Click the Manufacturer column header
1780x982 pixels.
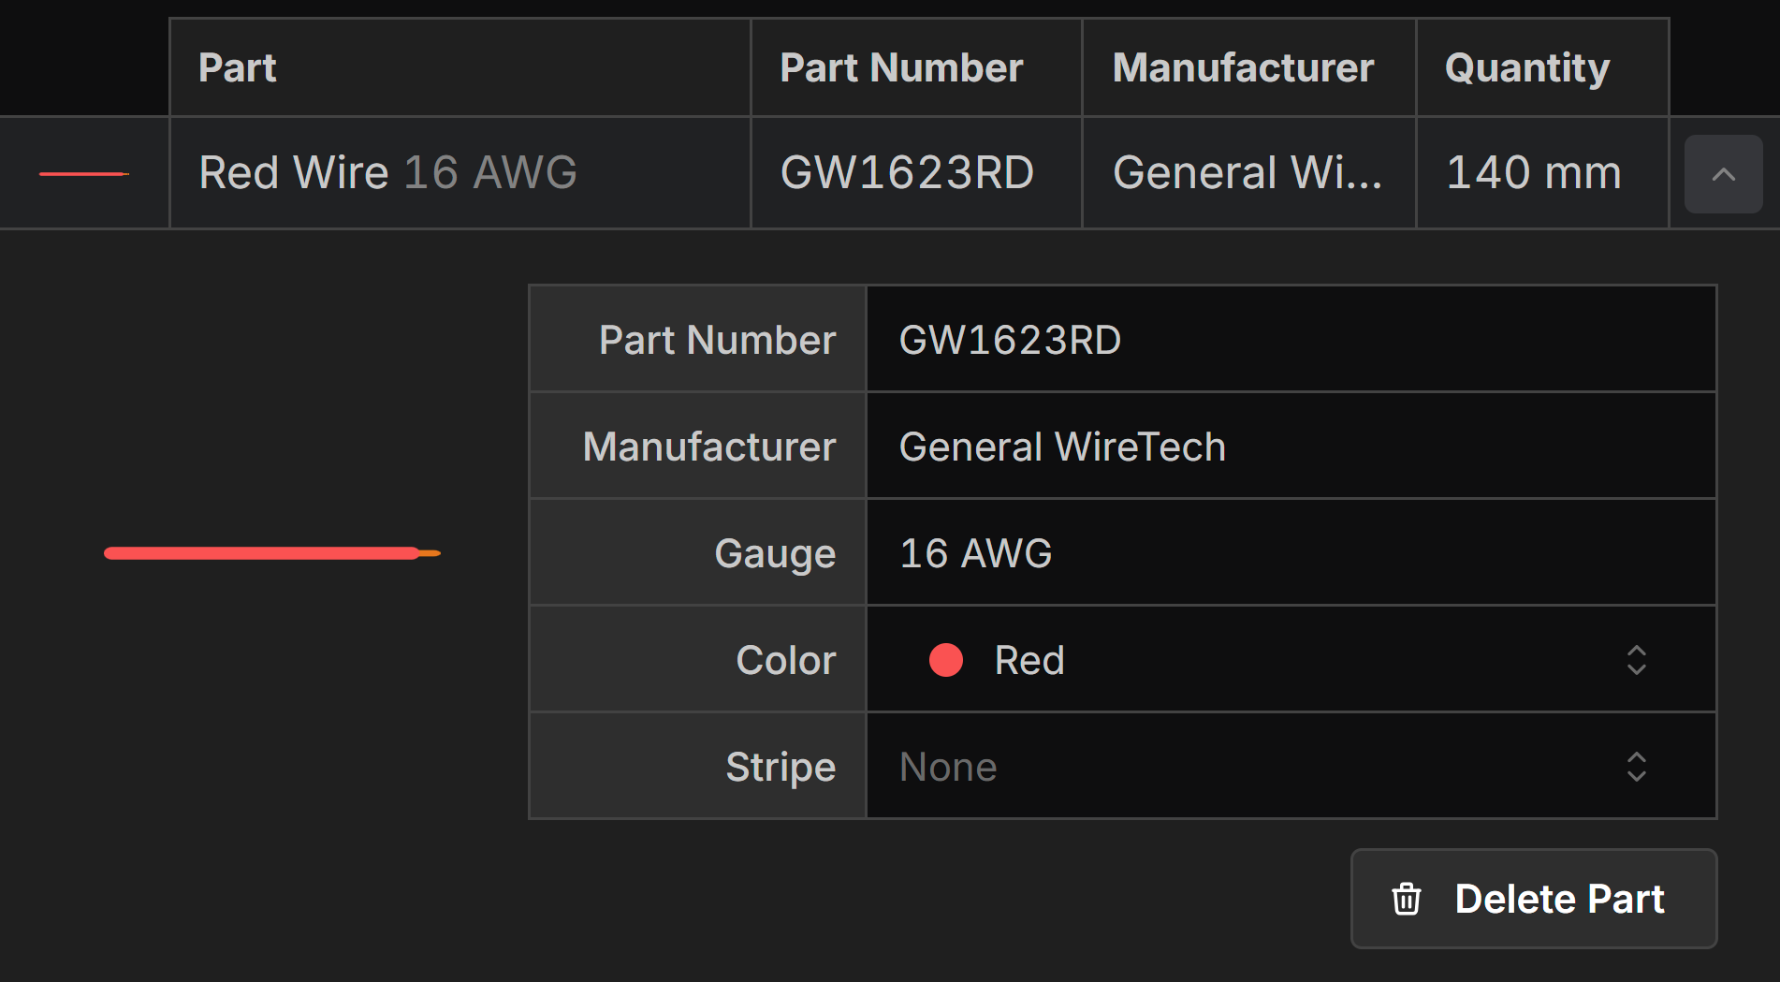coord(1243,67)
